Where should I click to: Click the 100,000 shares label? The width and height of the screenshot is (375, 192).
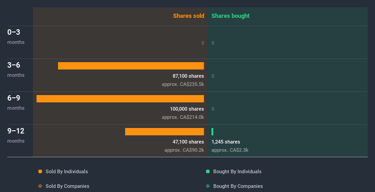(187, 109)
